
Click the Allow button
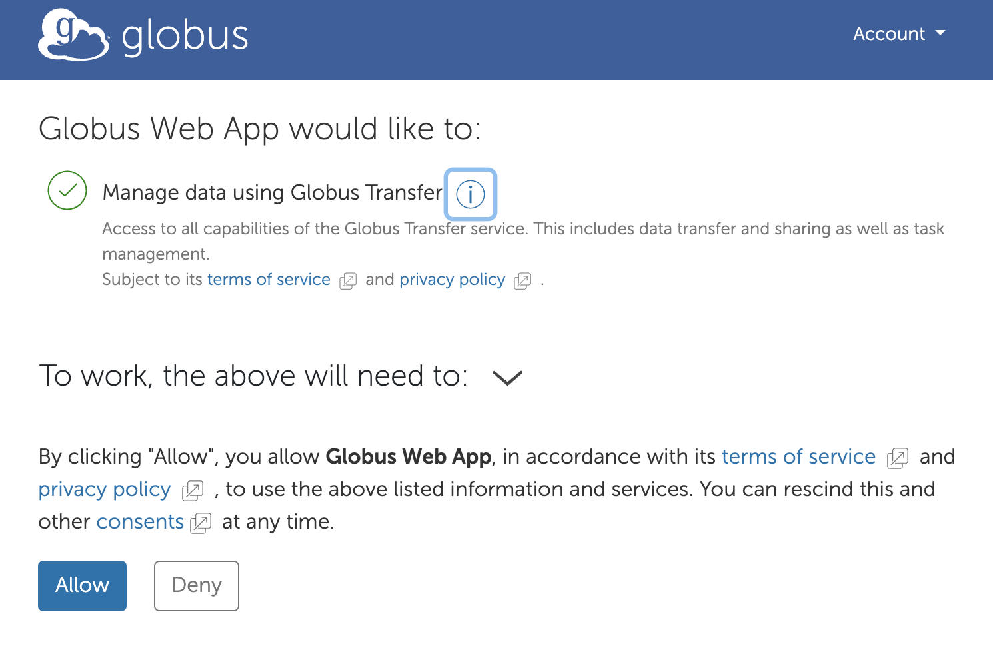(x=82, y=585)
